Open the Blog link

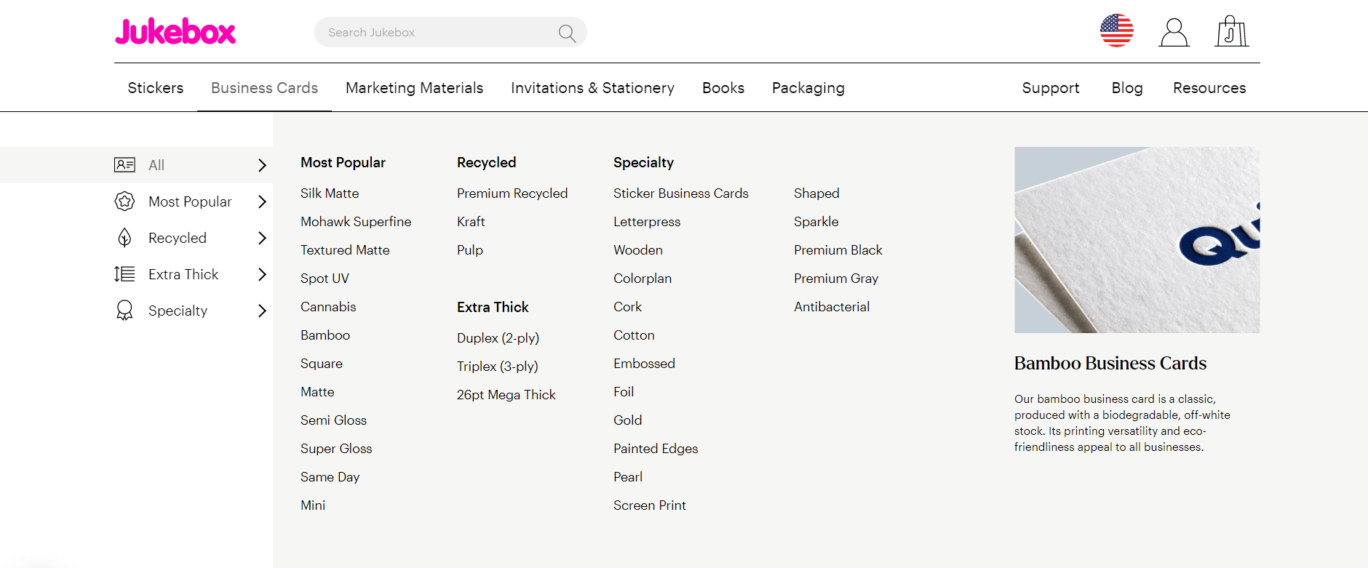click(1127, 88)
